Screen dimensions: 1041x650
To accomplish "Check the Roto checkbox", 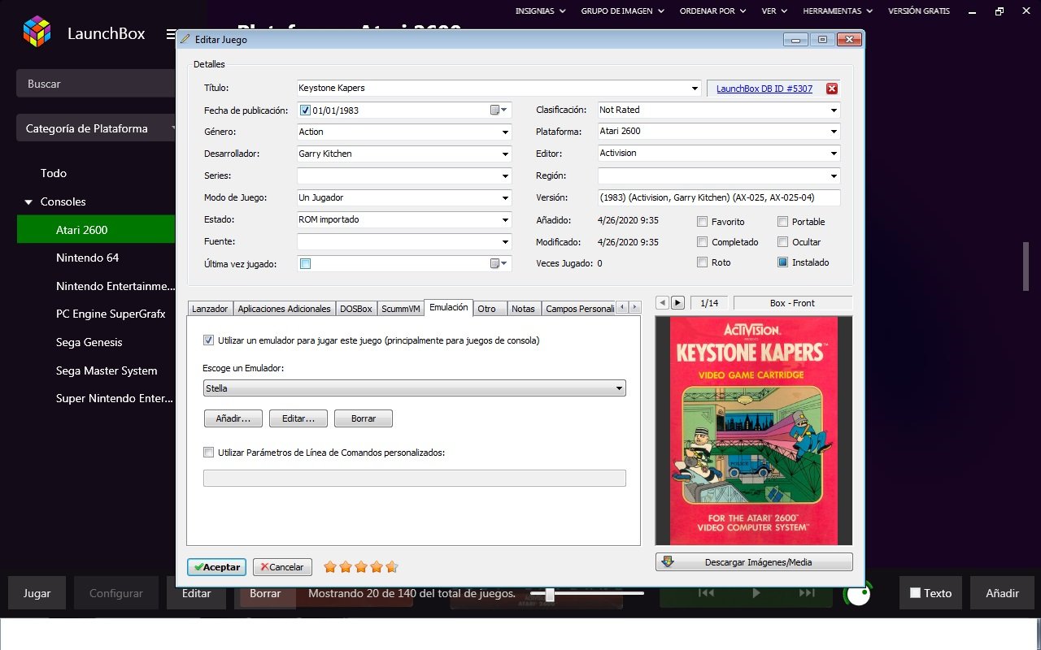I will 703,262.
